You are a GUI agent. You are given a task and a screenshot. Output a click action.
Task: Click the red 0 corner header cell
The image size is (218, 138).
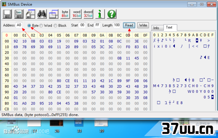7,35
